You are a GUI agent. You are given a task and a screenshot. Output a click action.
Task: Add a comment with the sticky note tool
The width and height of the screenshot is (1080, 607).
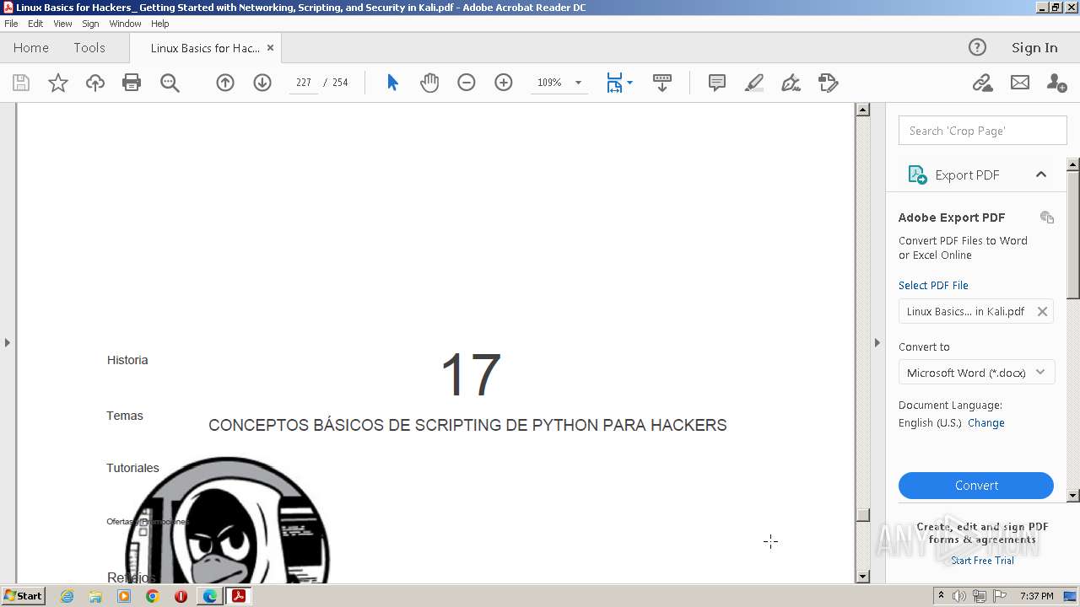717,83
